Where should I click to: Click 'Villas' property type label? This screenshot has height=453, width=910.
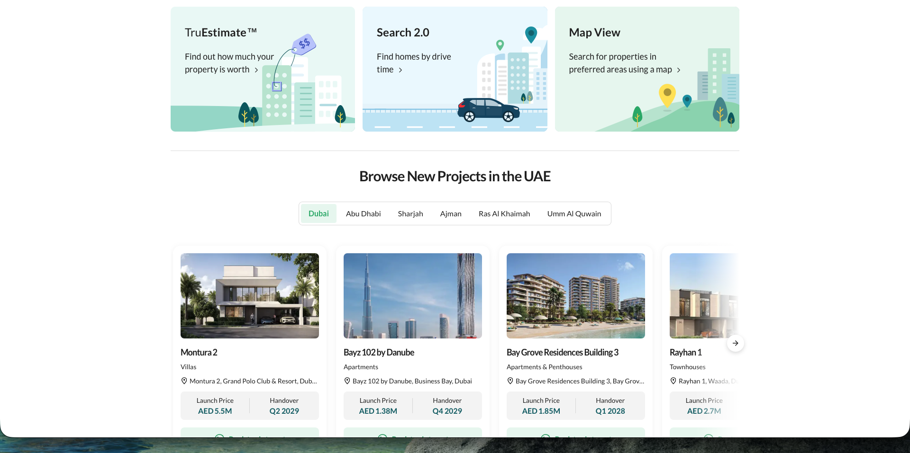(x=189, y=367)
